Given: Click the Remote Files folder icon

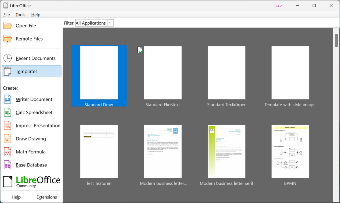Looking at the screenshot, I should pyautogui.click(x=7, y=39).
